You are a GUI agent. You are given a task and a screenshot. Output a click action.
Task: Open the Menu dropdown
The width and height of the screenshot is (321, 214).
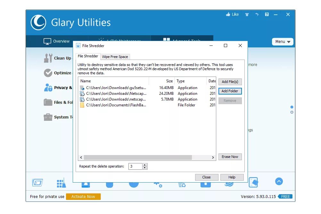(283, 42)
